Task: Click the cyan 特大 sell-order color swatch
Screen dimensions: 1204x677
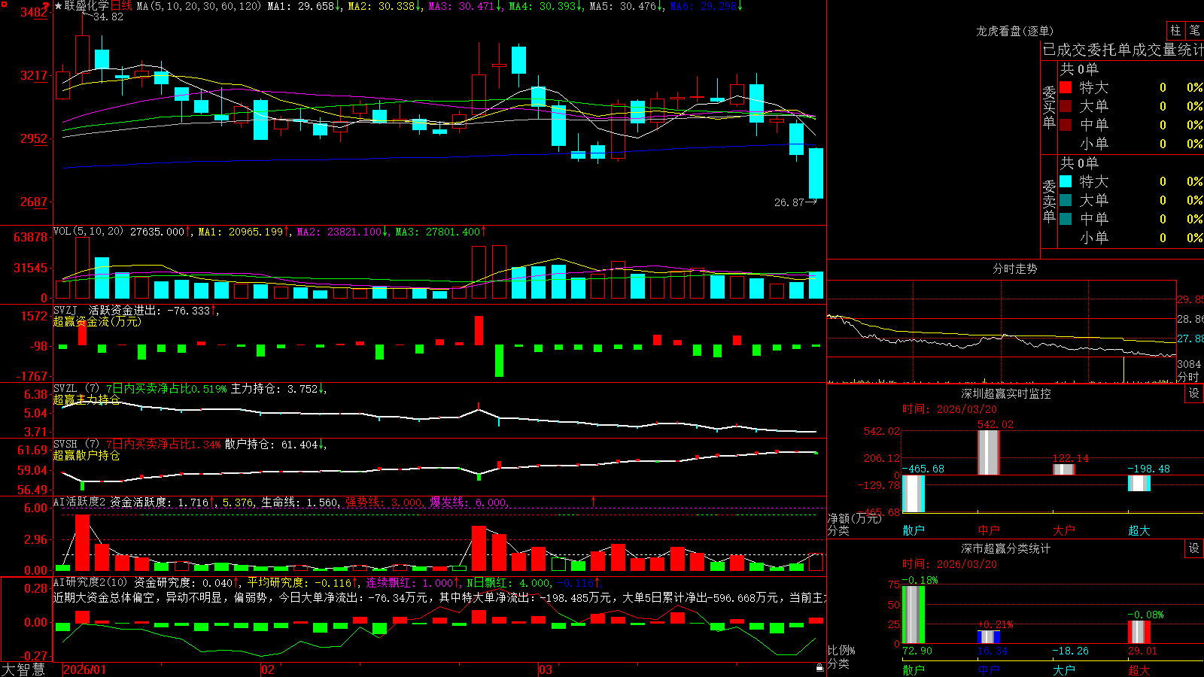Action: [x=1066, y=181]
